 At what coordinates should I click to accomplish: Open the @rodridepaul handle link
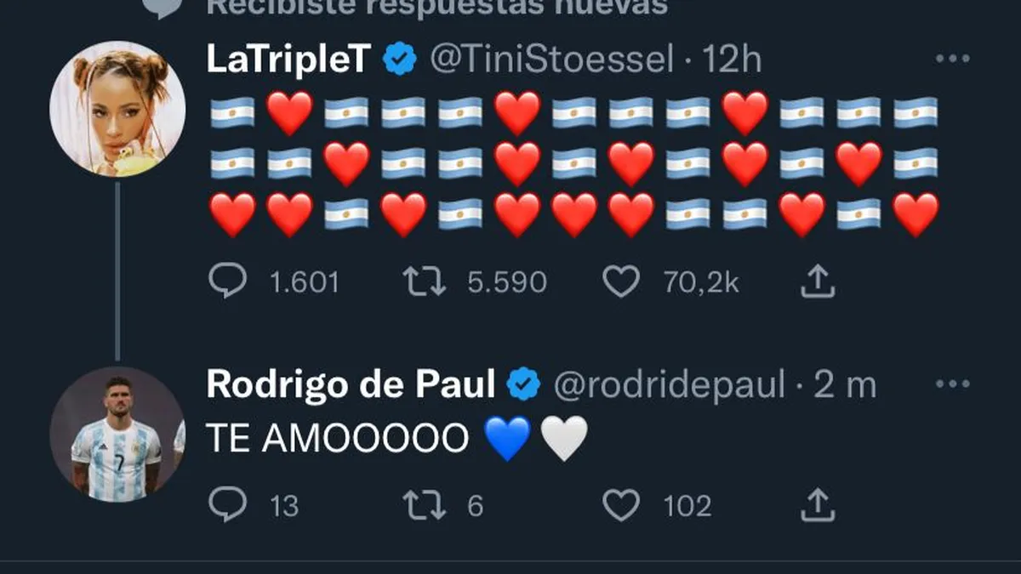[x=669, y=385]
